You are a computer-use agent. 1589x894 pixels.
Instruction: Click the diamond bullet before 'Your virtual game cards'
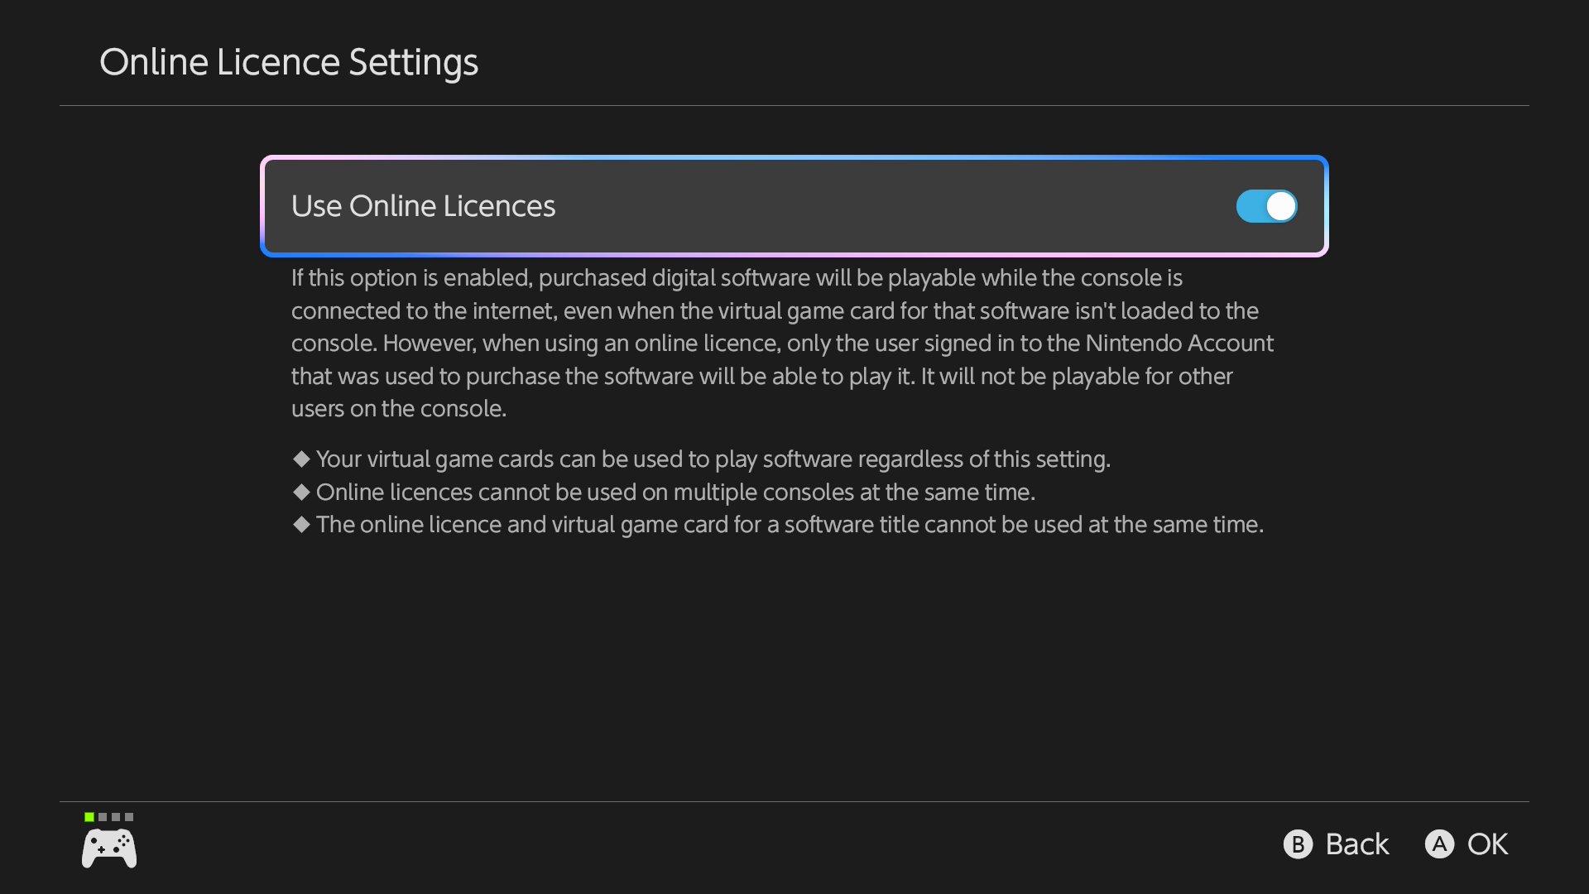pos(301,459)
